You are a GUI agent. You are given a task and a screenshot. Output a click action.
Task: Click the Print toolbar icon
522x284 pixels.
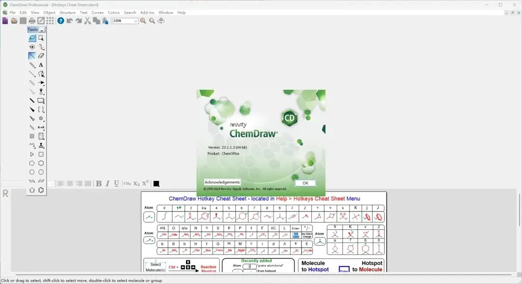32,21
